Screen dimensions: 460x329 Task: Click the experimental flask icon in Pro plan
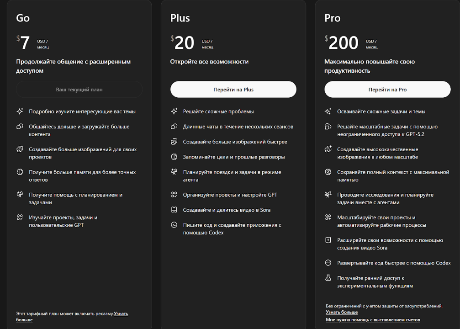pos(328,278)
